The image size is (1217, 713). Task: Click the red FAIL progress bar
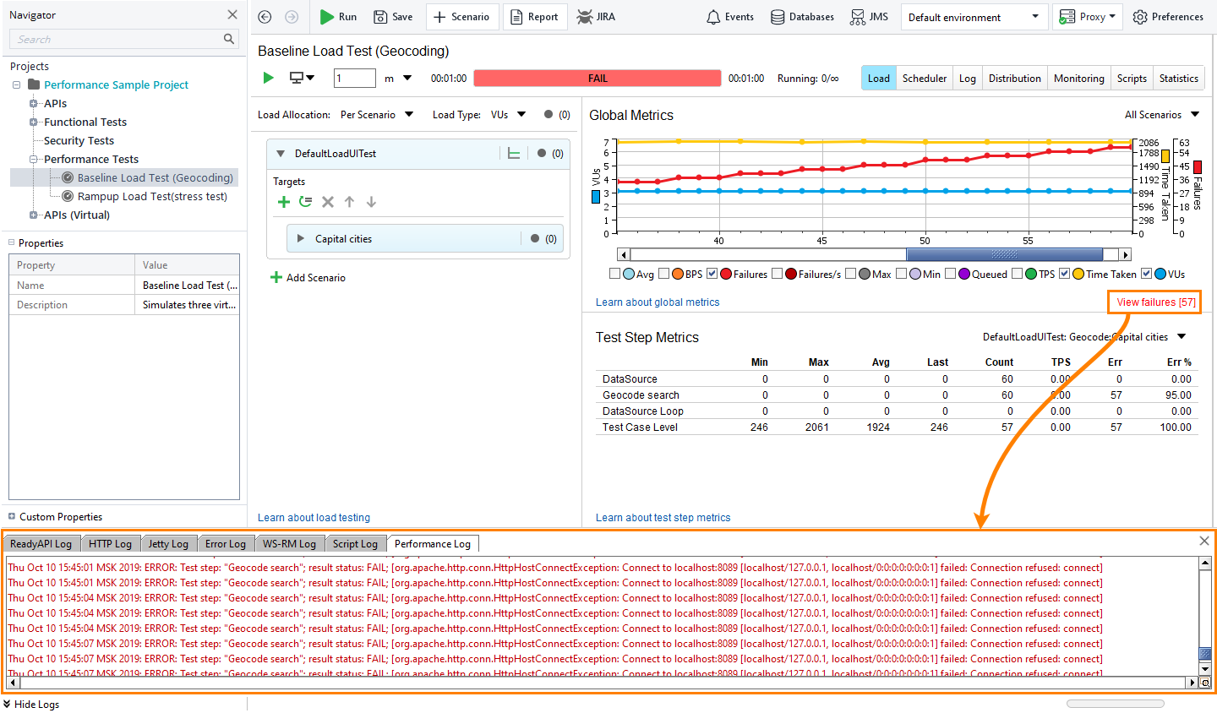597,78
